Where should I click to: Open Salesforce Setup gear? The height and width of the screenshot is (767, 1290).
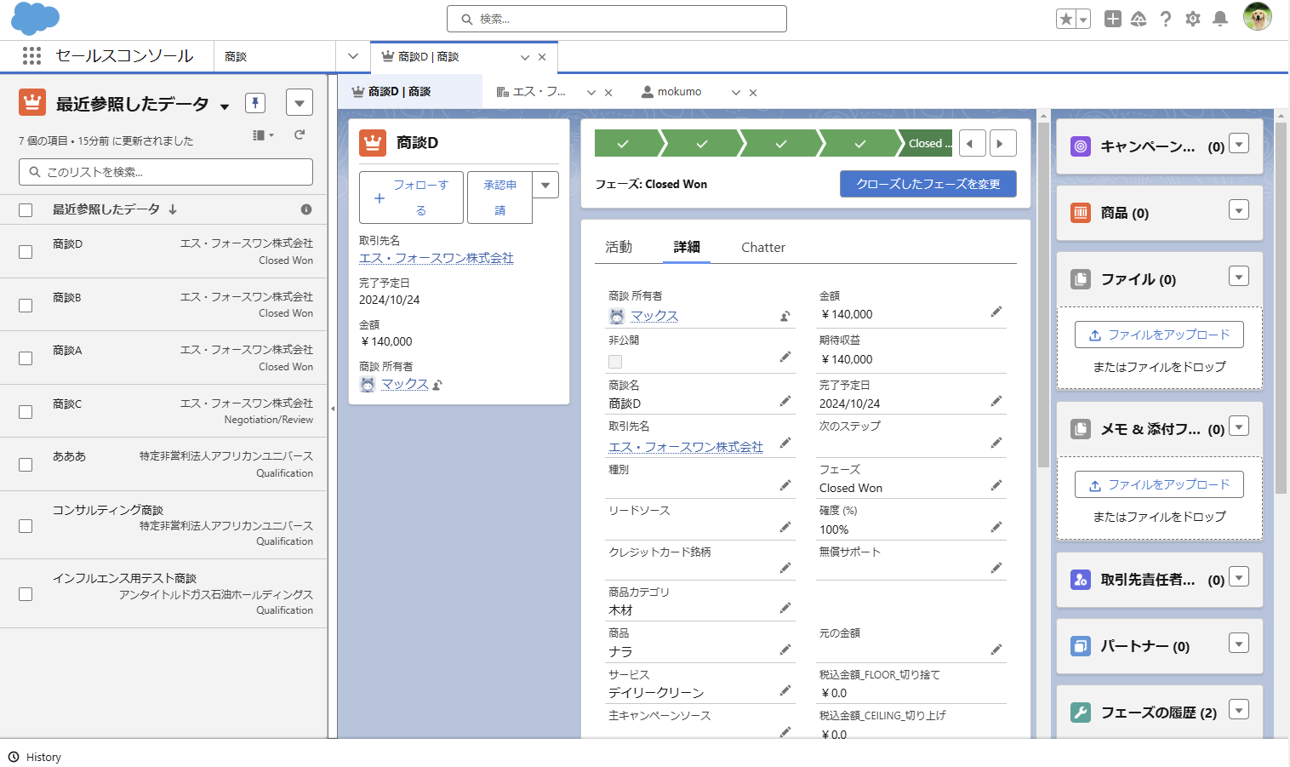[1193, 18]
